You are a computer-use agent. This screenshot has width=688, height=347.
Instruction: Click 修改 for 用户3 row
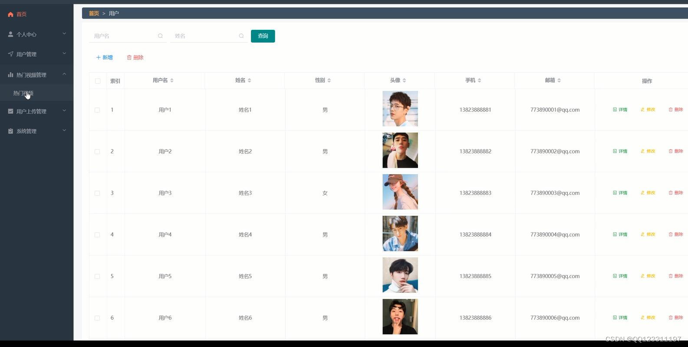648,193
